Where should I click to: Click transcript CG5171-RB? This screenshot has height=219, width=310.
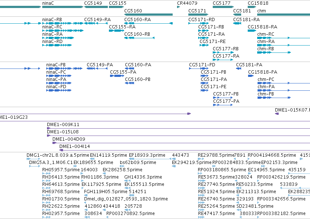point(211,27)
